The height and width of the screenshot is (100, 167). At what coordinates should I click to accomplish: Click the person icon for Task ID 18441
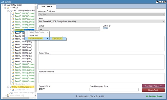point(13,59)
